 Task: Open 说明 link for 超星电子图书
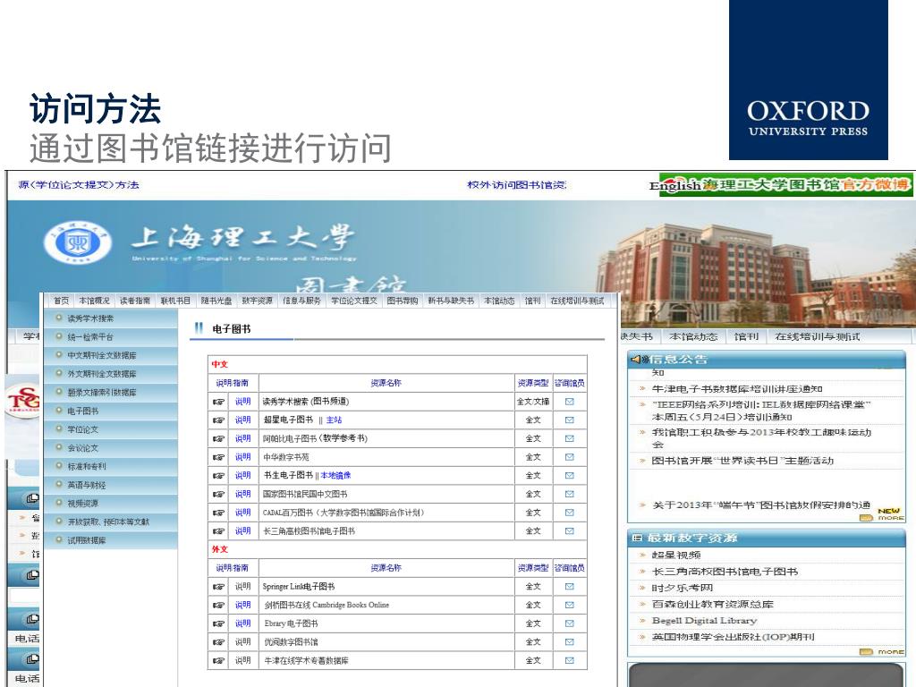243,420
